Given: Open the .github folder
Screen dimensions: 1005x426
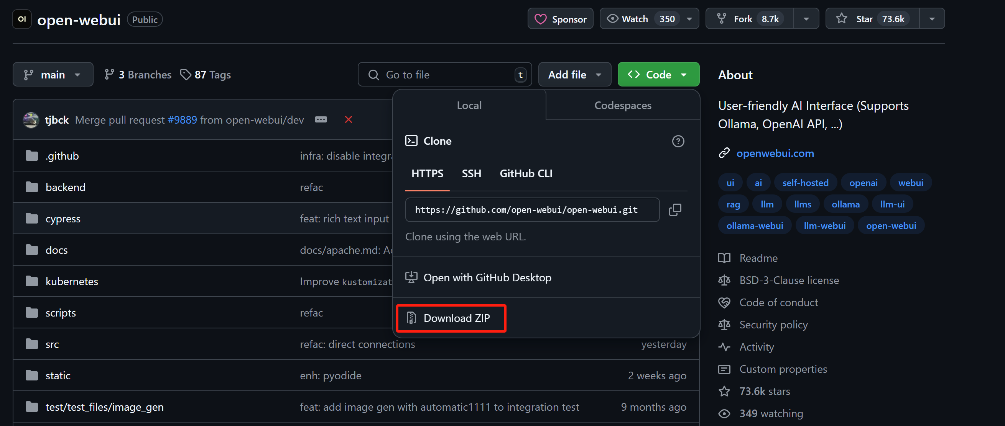Looking at the screenshot, I should [x=62, y=156].
